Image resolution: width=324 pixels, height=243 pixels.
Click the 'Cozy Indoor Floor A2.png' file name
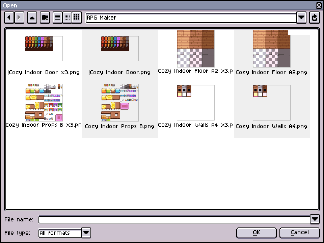point(271,72)
